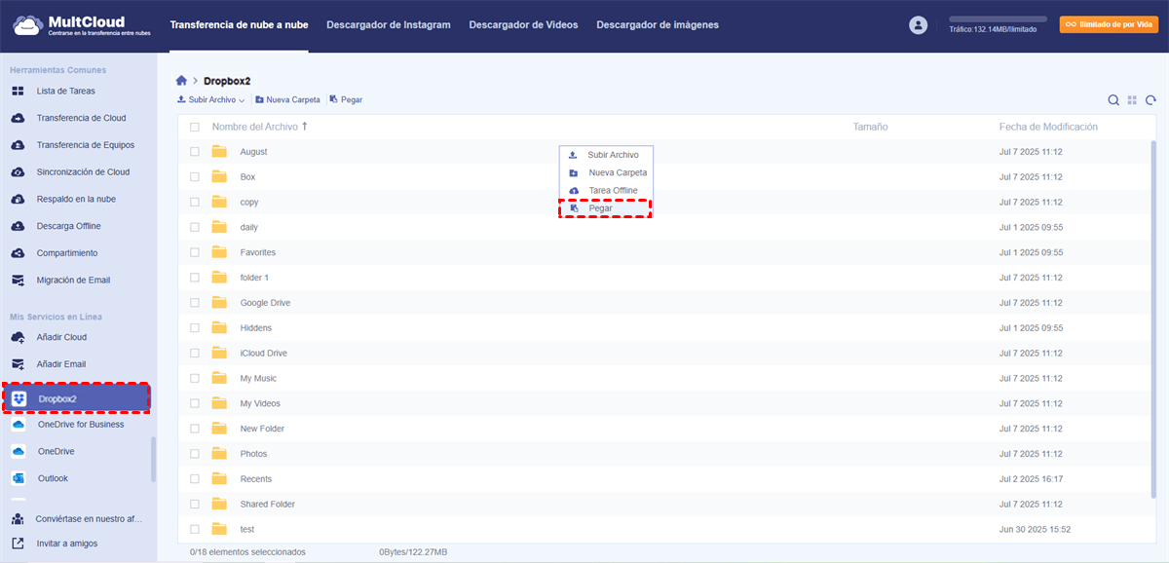Click the Añadir Email icon
1169x563 pixels.
[x=18, y=364]
